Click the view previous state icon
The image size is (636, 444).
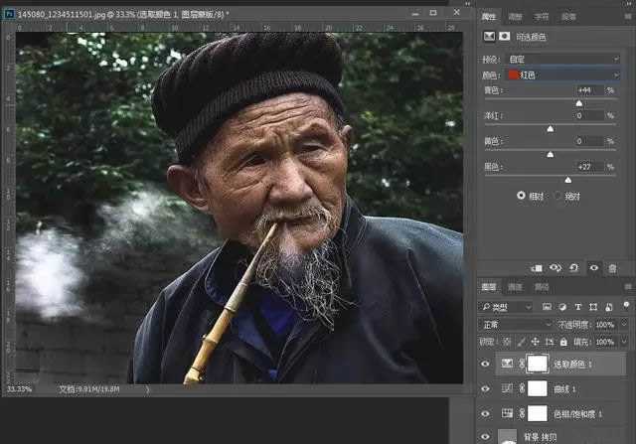click(x=556, y=268)
